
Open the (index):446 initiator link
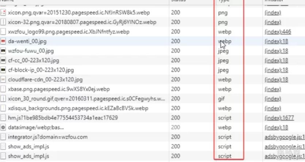[x=278, y=32]
